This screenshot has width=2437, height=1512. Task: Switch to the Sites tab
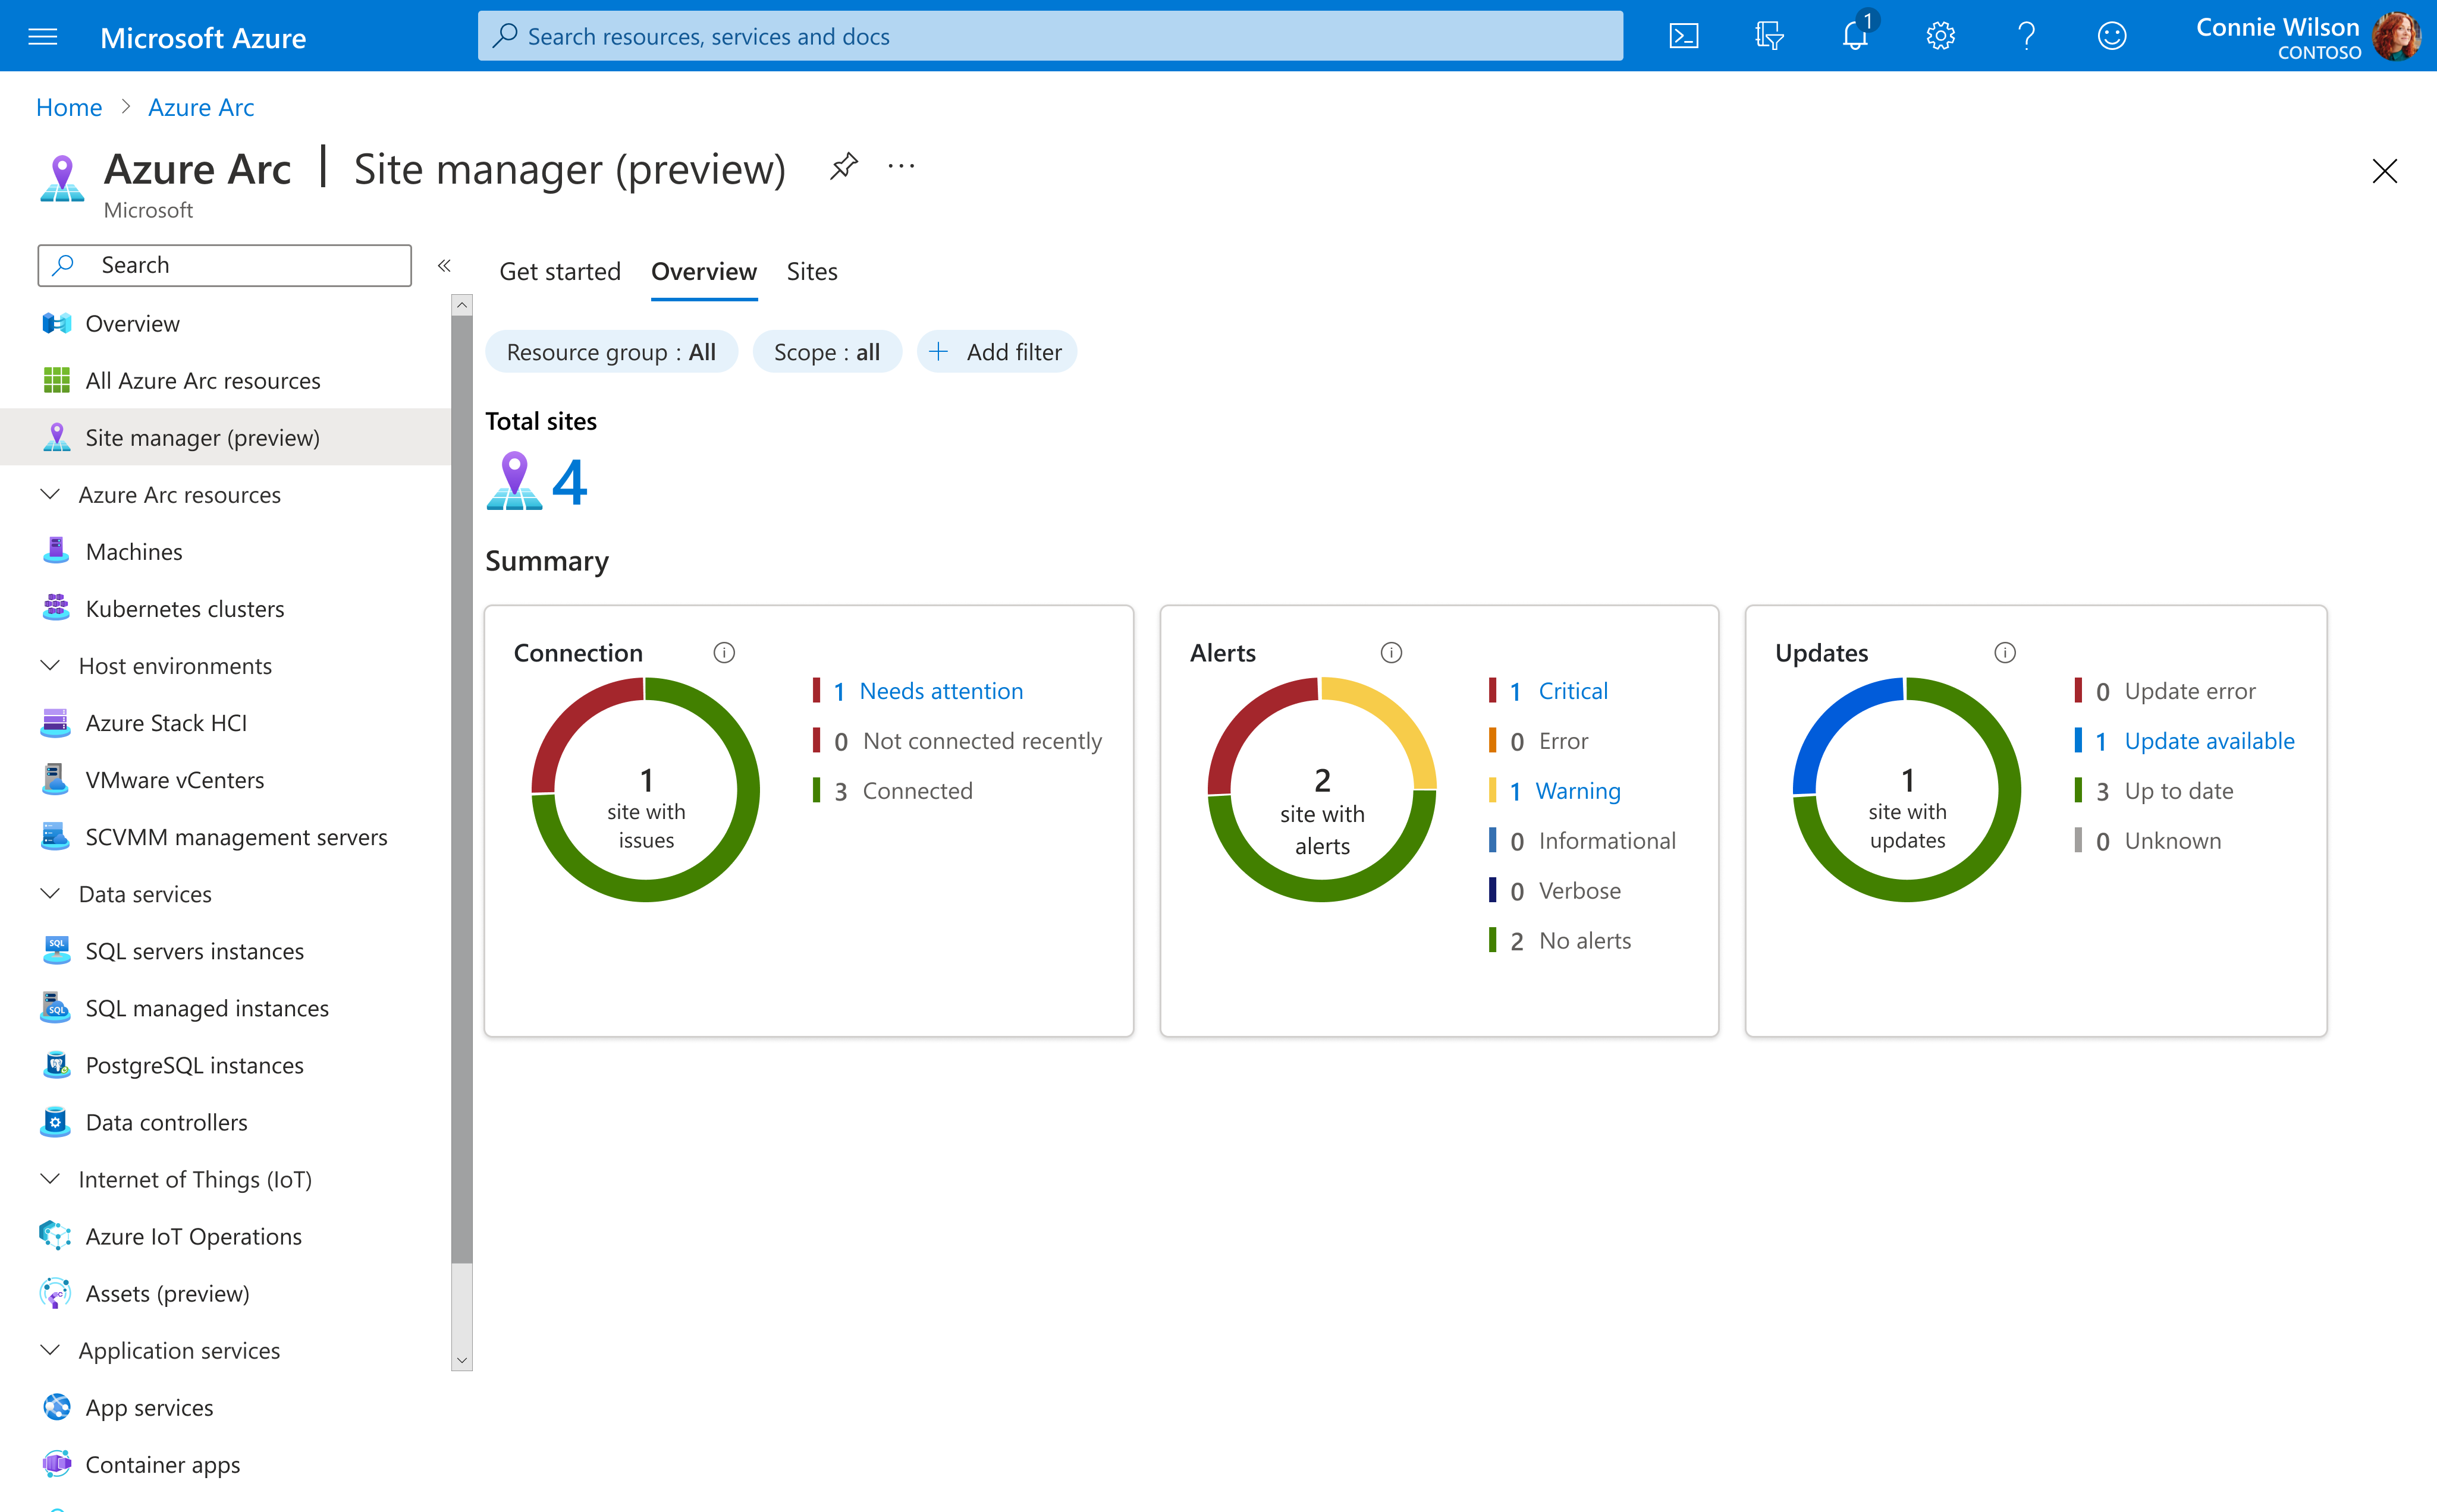(x=811, y=271)
